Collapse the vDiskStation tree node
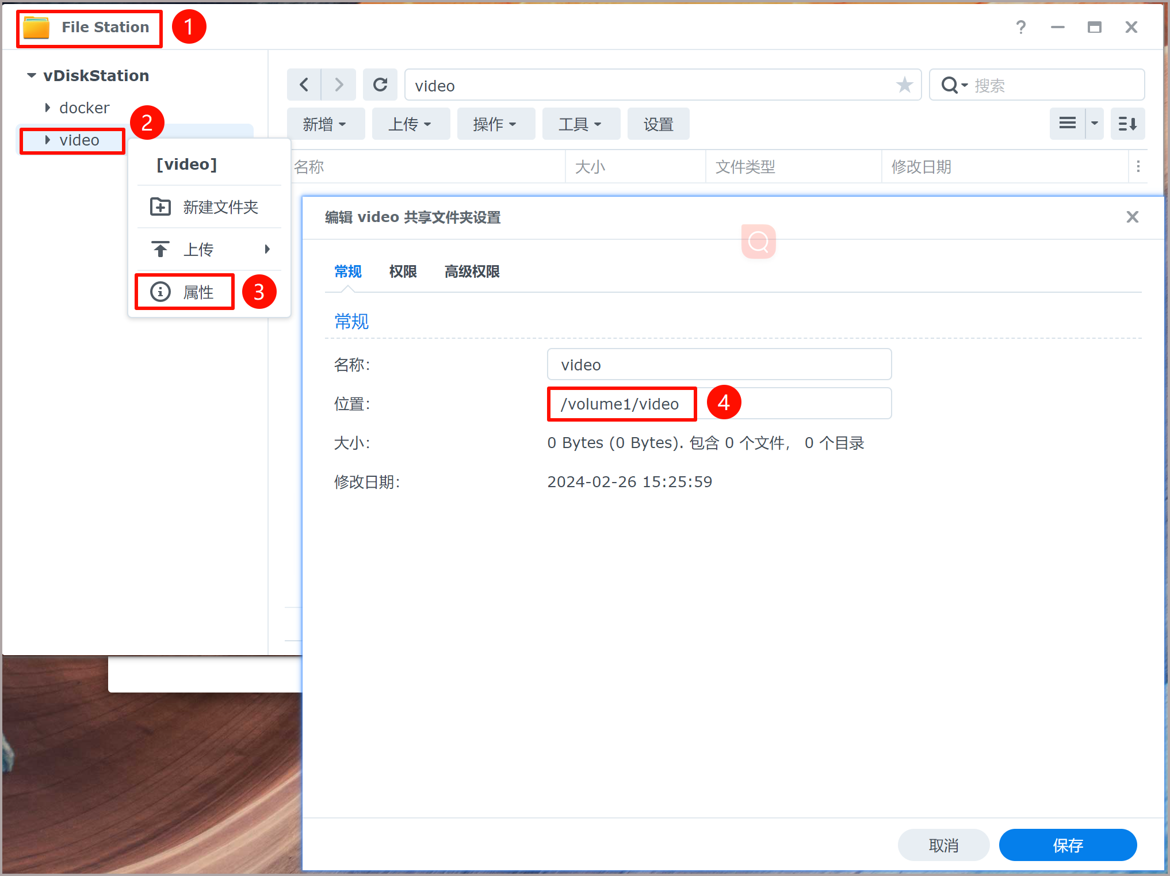Viewport: 1170px width, 876px height. pyautogui.click(x=32, y=75)
